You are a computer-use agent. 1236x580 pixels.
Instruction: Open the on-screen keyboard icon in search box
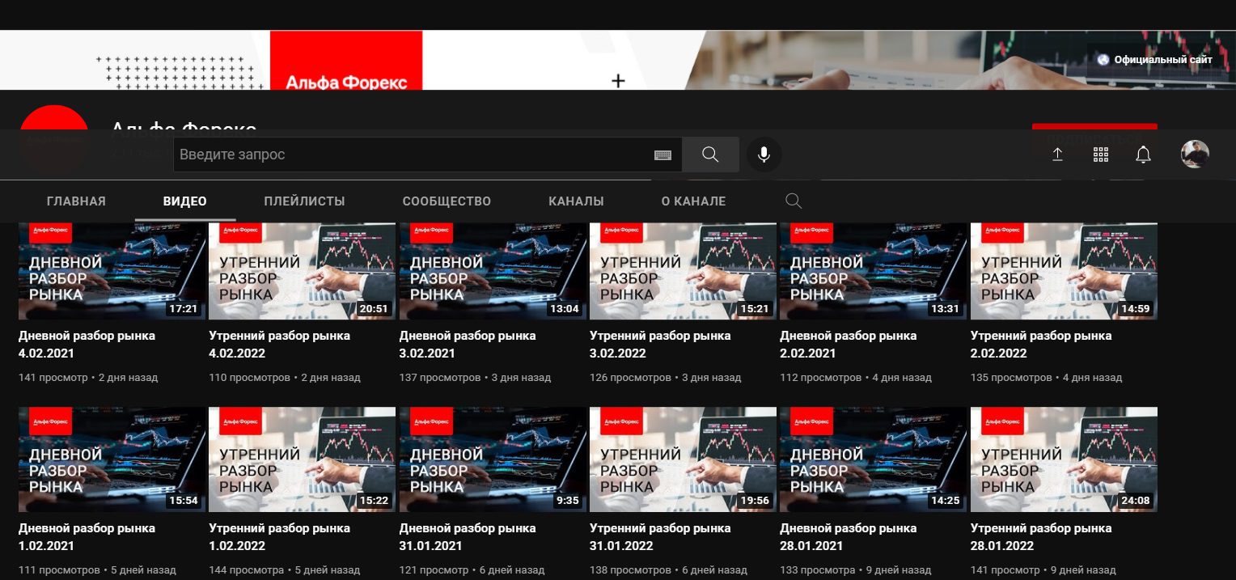click(x=662, y=155)
